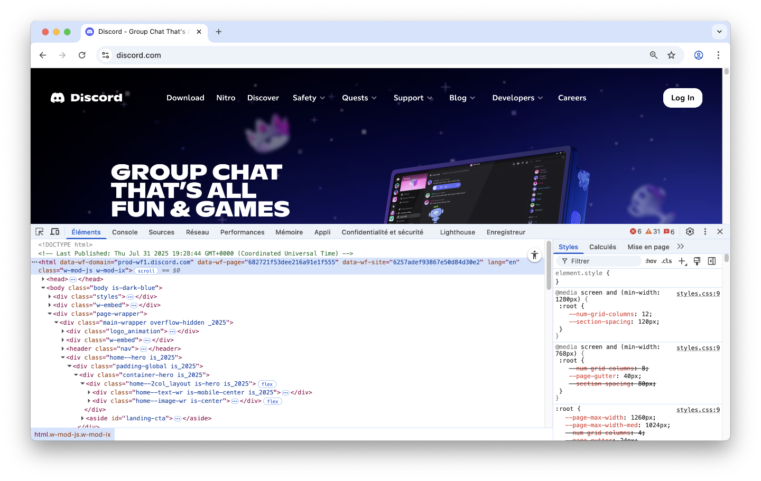Bookmark this page with star icon
761x481 pixels.
671,55
